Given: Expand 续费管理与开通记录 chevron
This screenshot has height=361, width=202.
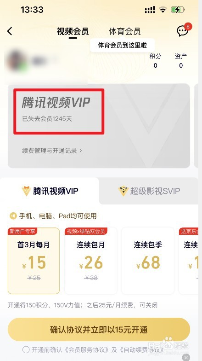Looking at the screenshot, I should (x=81, y=151).
